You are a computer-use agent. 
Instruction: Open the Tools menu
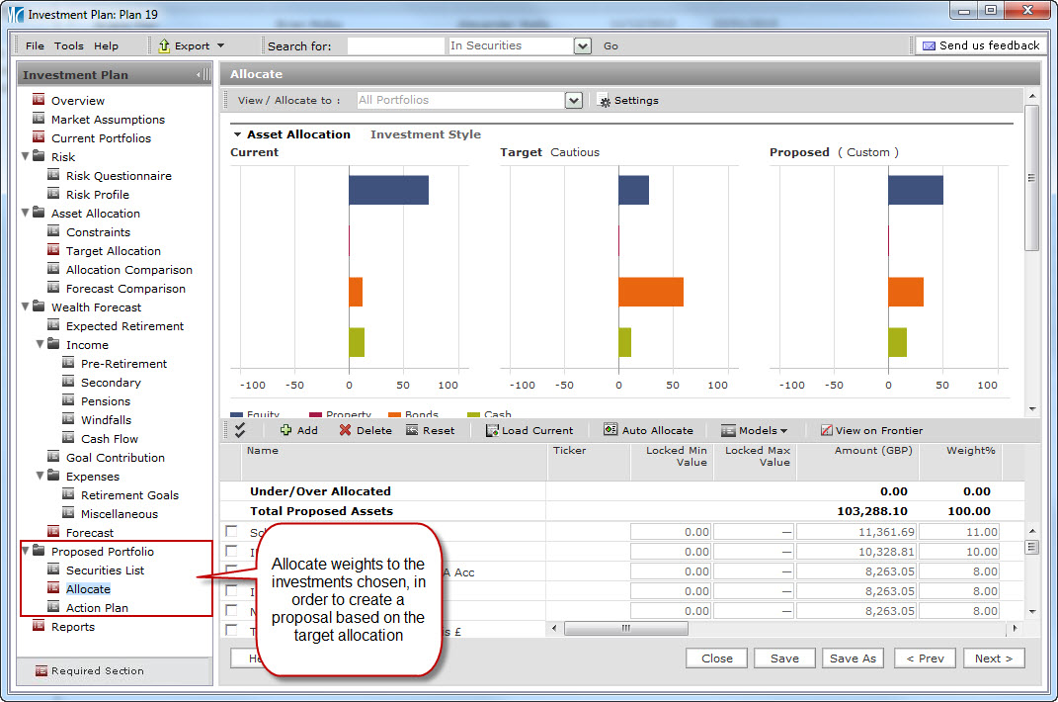click(69, 45)
